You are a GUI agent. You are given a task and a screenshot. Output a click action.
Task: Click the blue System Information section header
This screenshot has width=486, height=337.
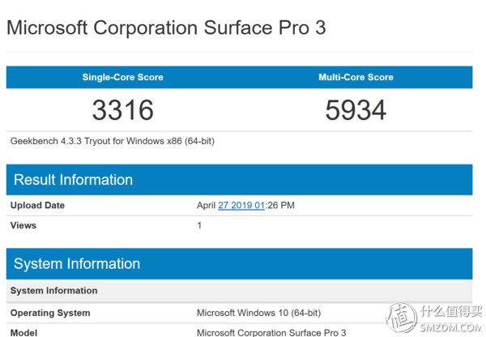click(239, 264)
